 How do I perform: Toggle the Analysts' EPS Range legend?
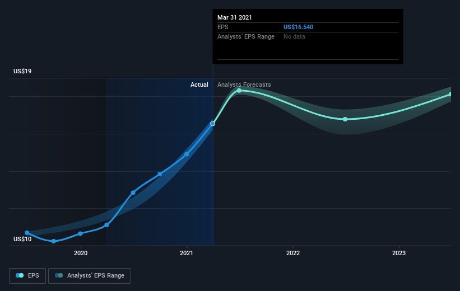click(90, 276)
